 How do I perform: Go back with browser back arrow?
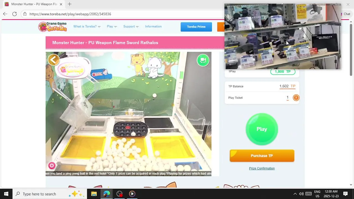(x=5, y=14)
